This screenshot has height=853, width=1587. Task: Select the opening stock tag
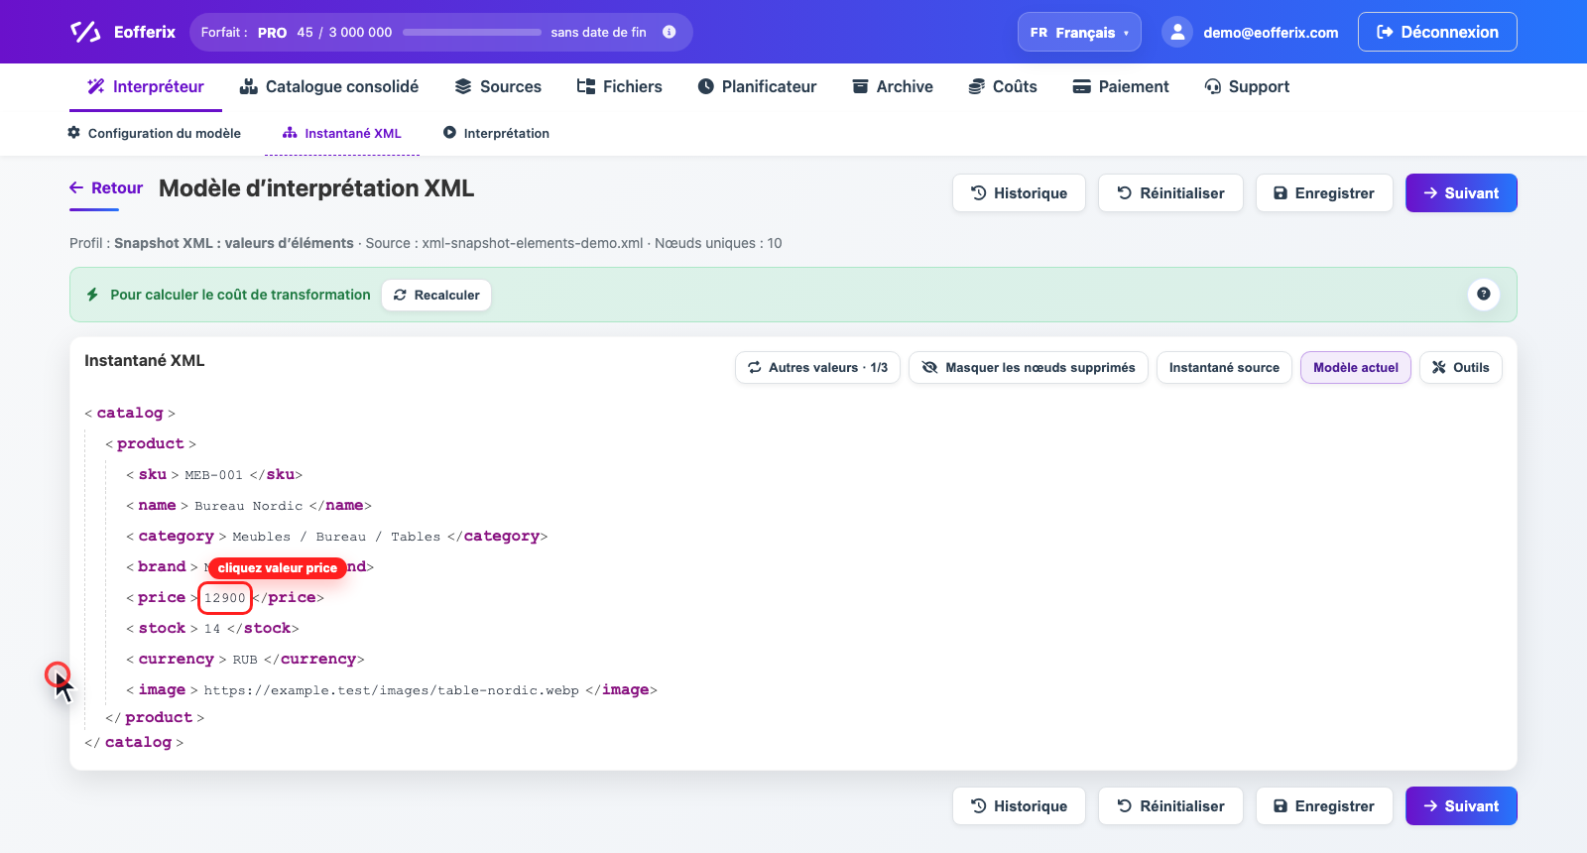(x=162, y=628)
